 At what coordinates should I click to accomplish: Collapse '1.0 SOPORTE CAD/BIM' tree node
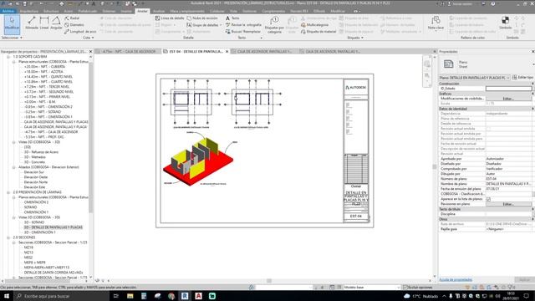point(8,57)
